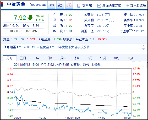Switch to the 一年 one-year tab
148x120 pixels.
click(x=36, y=58)
